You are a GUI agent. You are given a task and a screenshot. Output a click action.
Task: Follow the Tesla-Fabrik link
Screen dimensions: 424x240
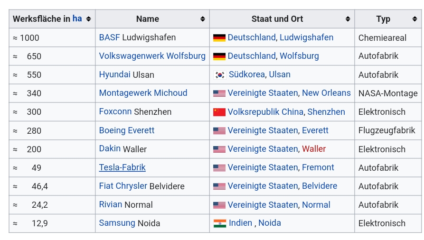pos(122,167)
